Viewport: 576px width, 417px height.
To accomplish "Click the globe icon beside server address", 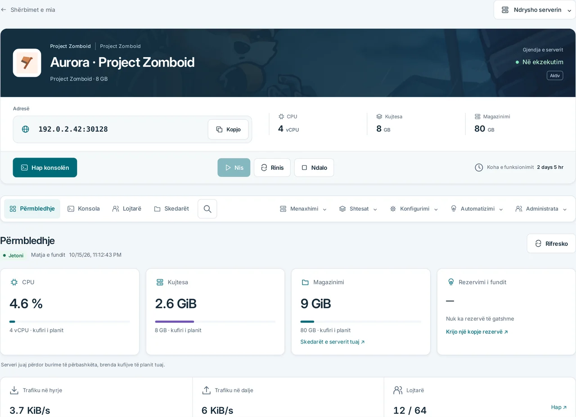I will pos(26,129).
